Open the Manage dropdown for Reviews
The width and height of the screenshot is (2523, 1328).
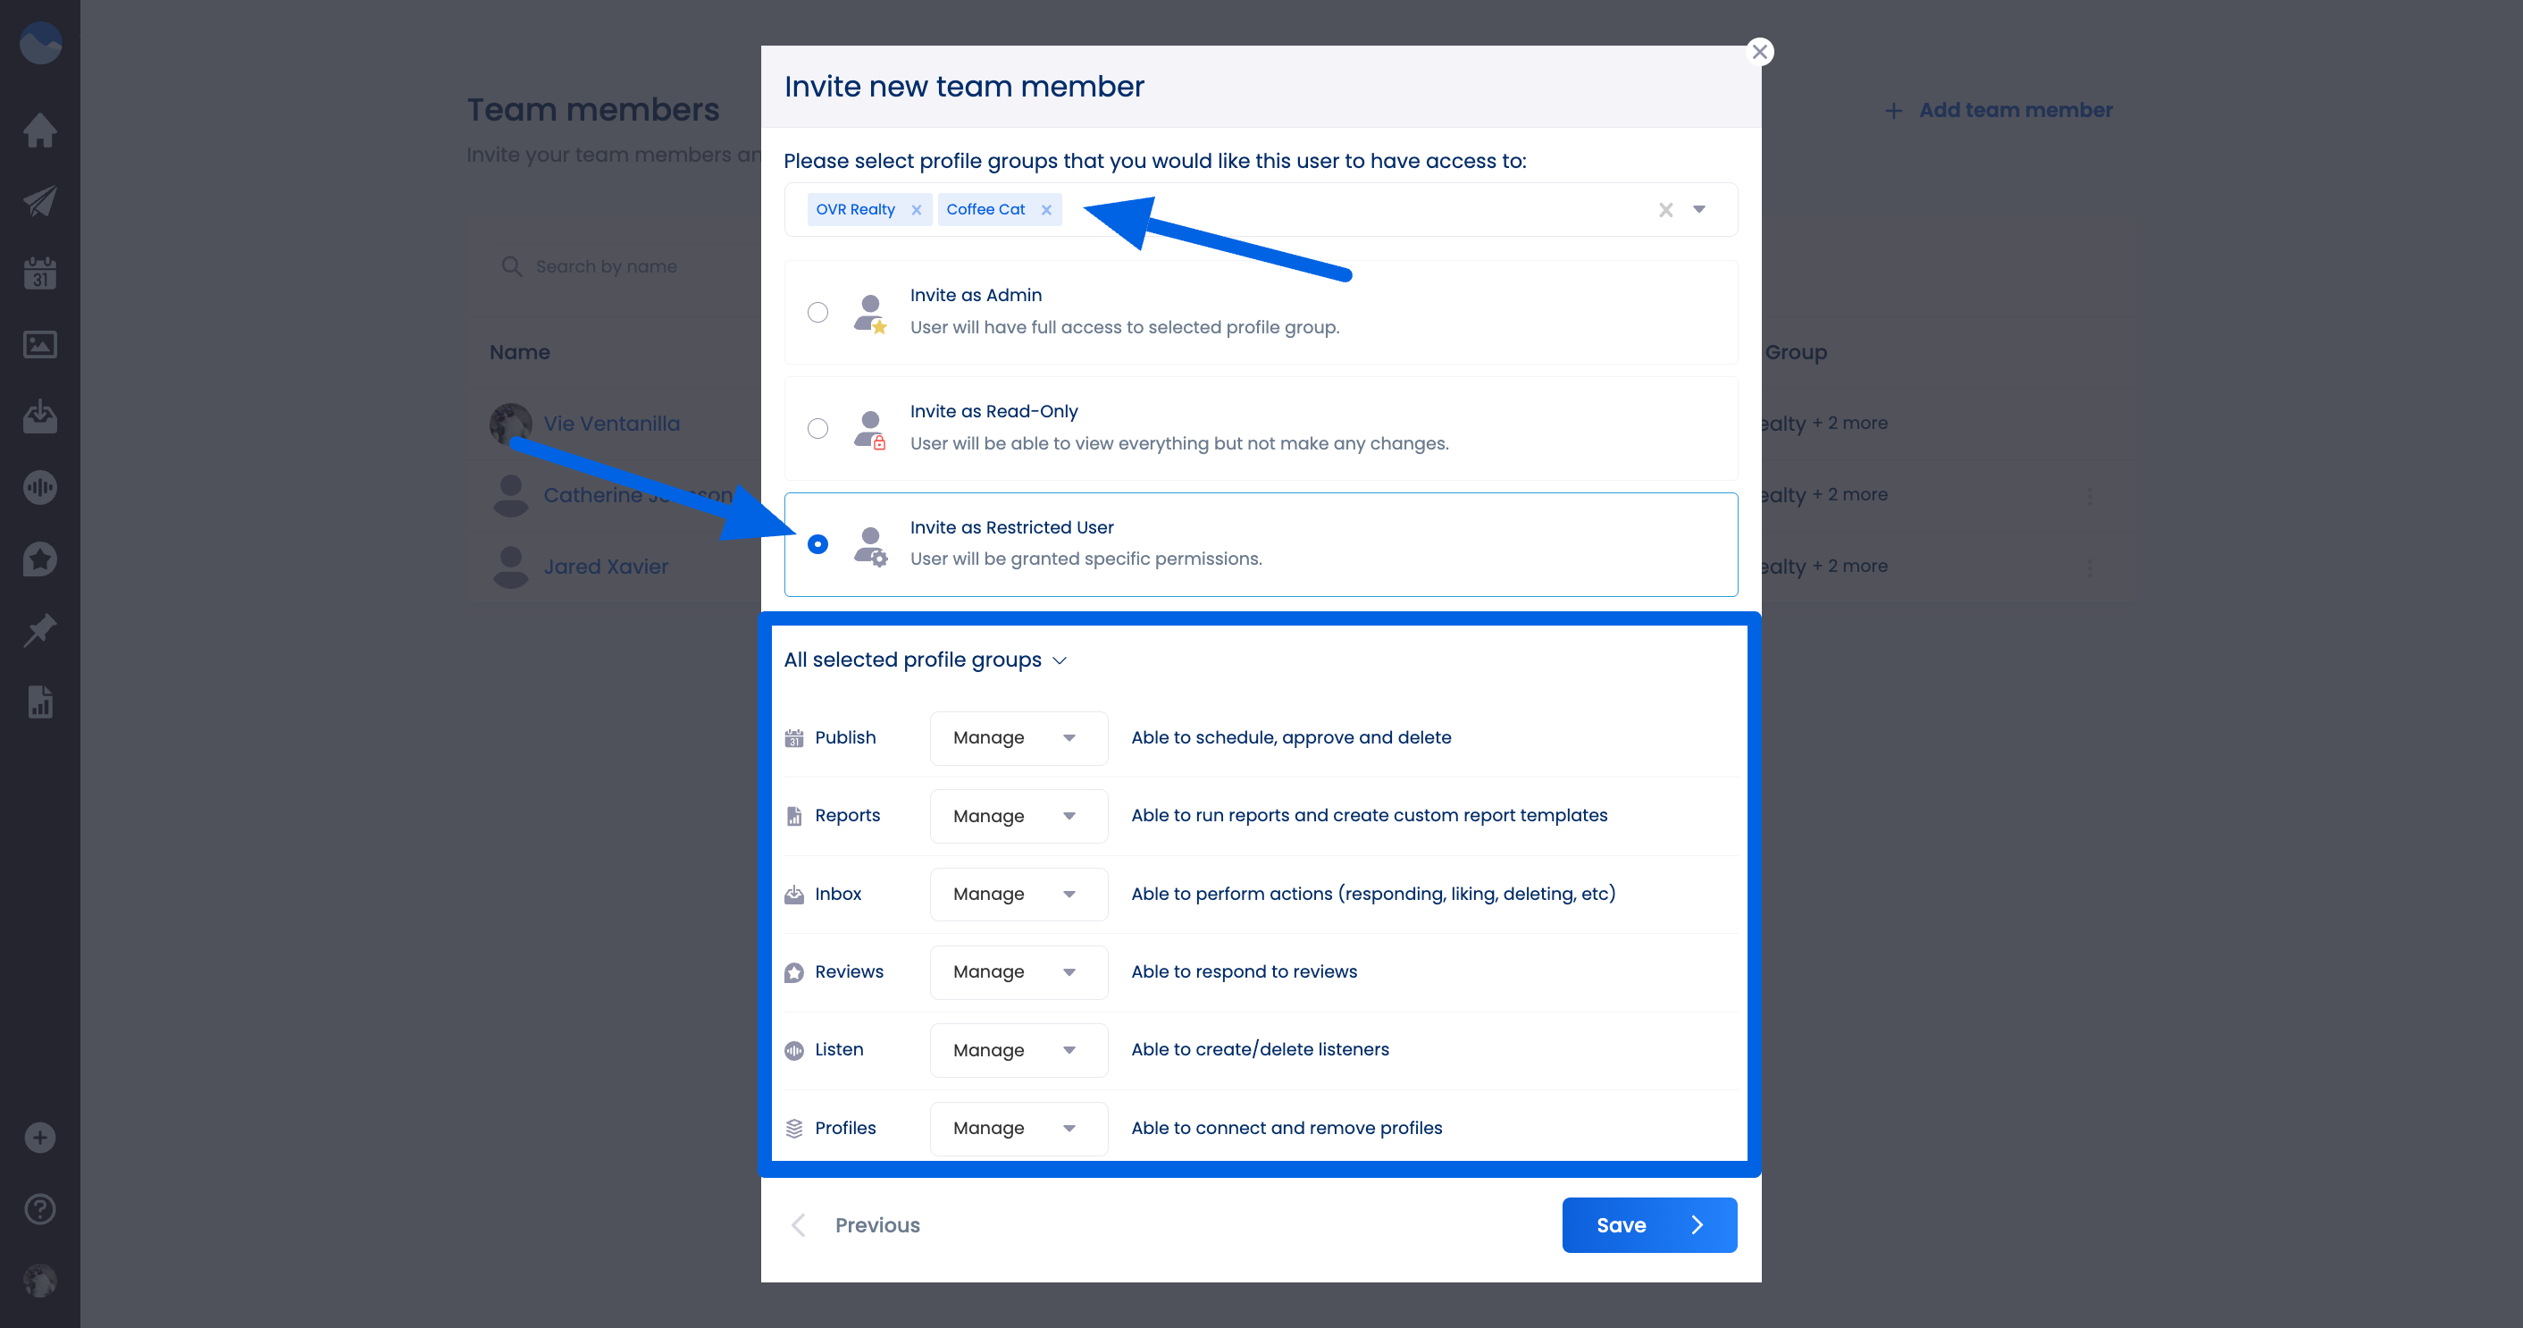[x=1018, y=971]
